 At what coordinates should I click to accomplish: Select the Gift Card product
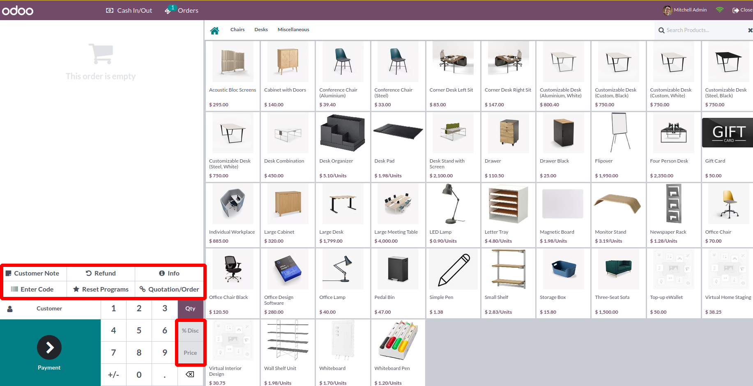[728, 147]
